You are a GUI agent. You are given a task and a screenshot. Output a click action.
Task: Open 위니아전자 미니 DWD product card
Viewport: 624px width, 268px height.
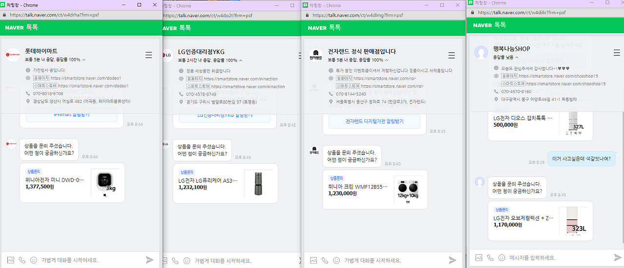click(72, 183)
